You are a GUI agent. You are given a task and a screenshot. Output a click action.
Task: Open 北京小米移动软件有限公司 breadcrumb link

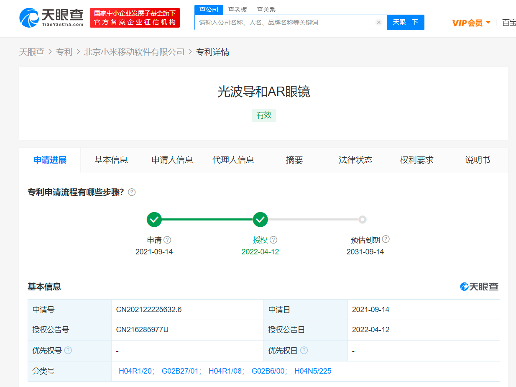click(x=134, y=52)
